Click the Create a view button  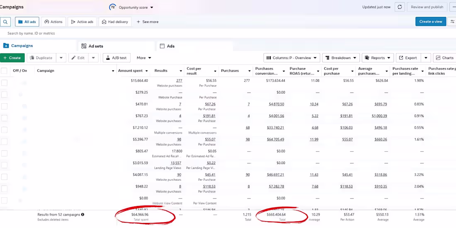[431, 22]
